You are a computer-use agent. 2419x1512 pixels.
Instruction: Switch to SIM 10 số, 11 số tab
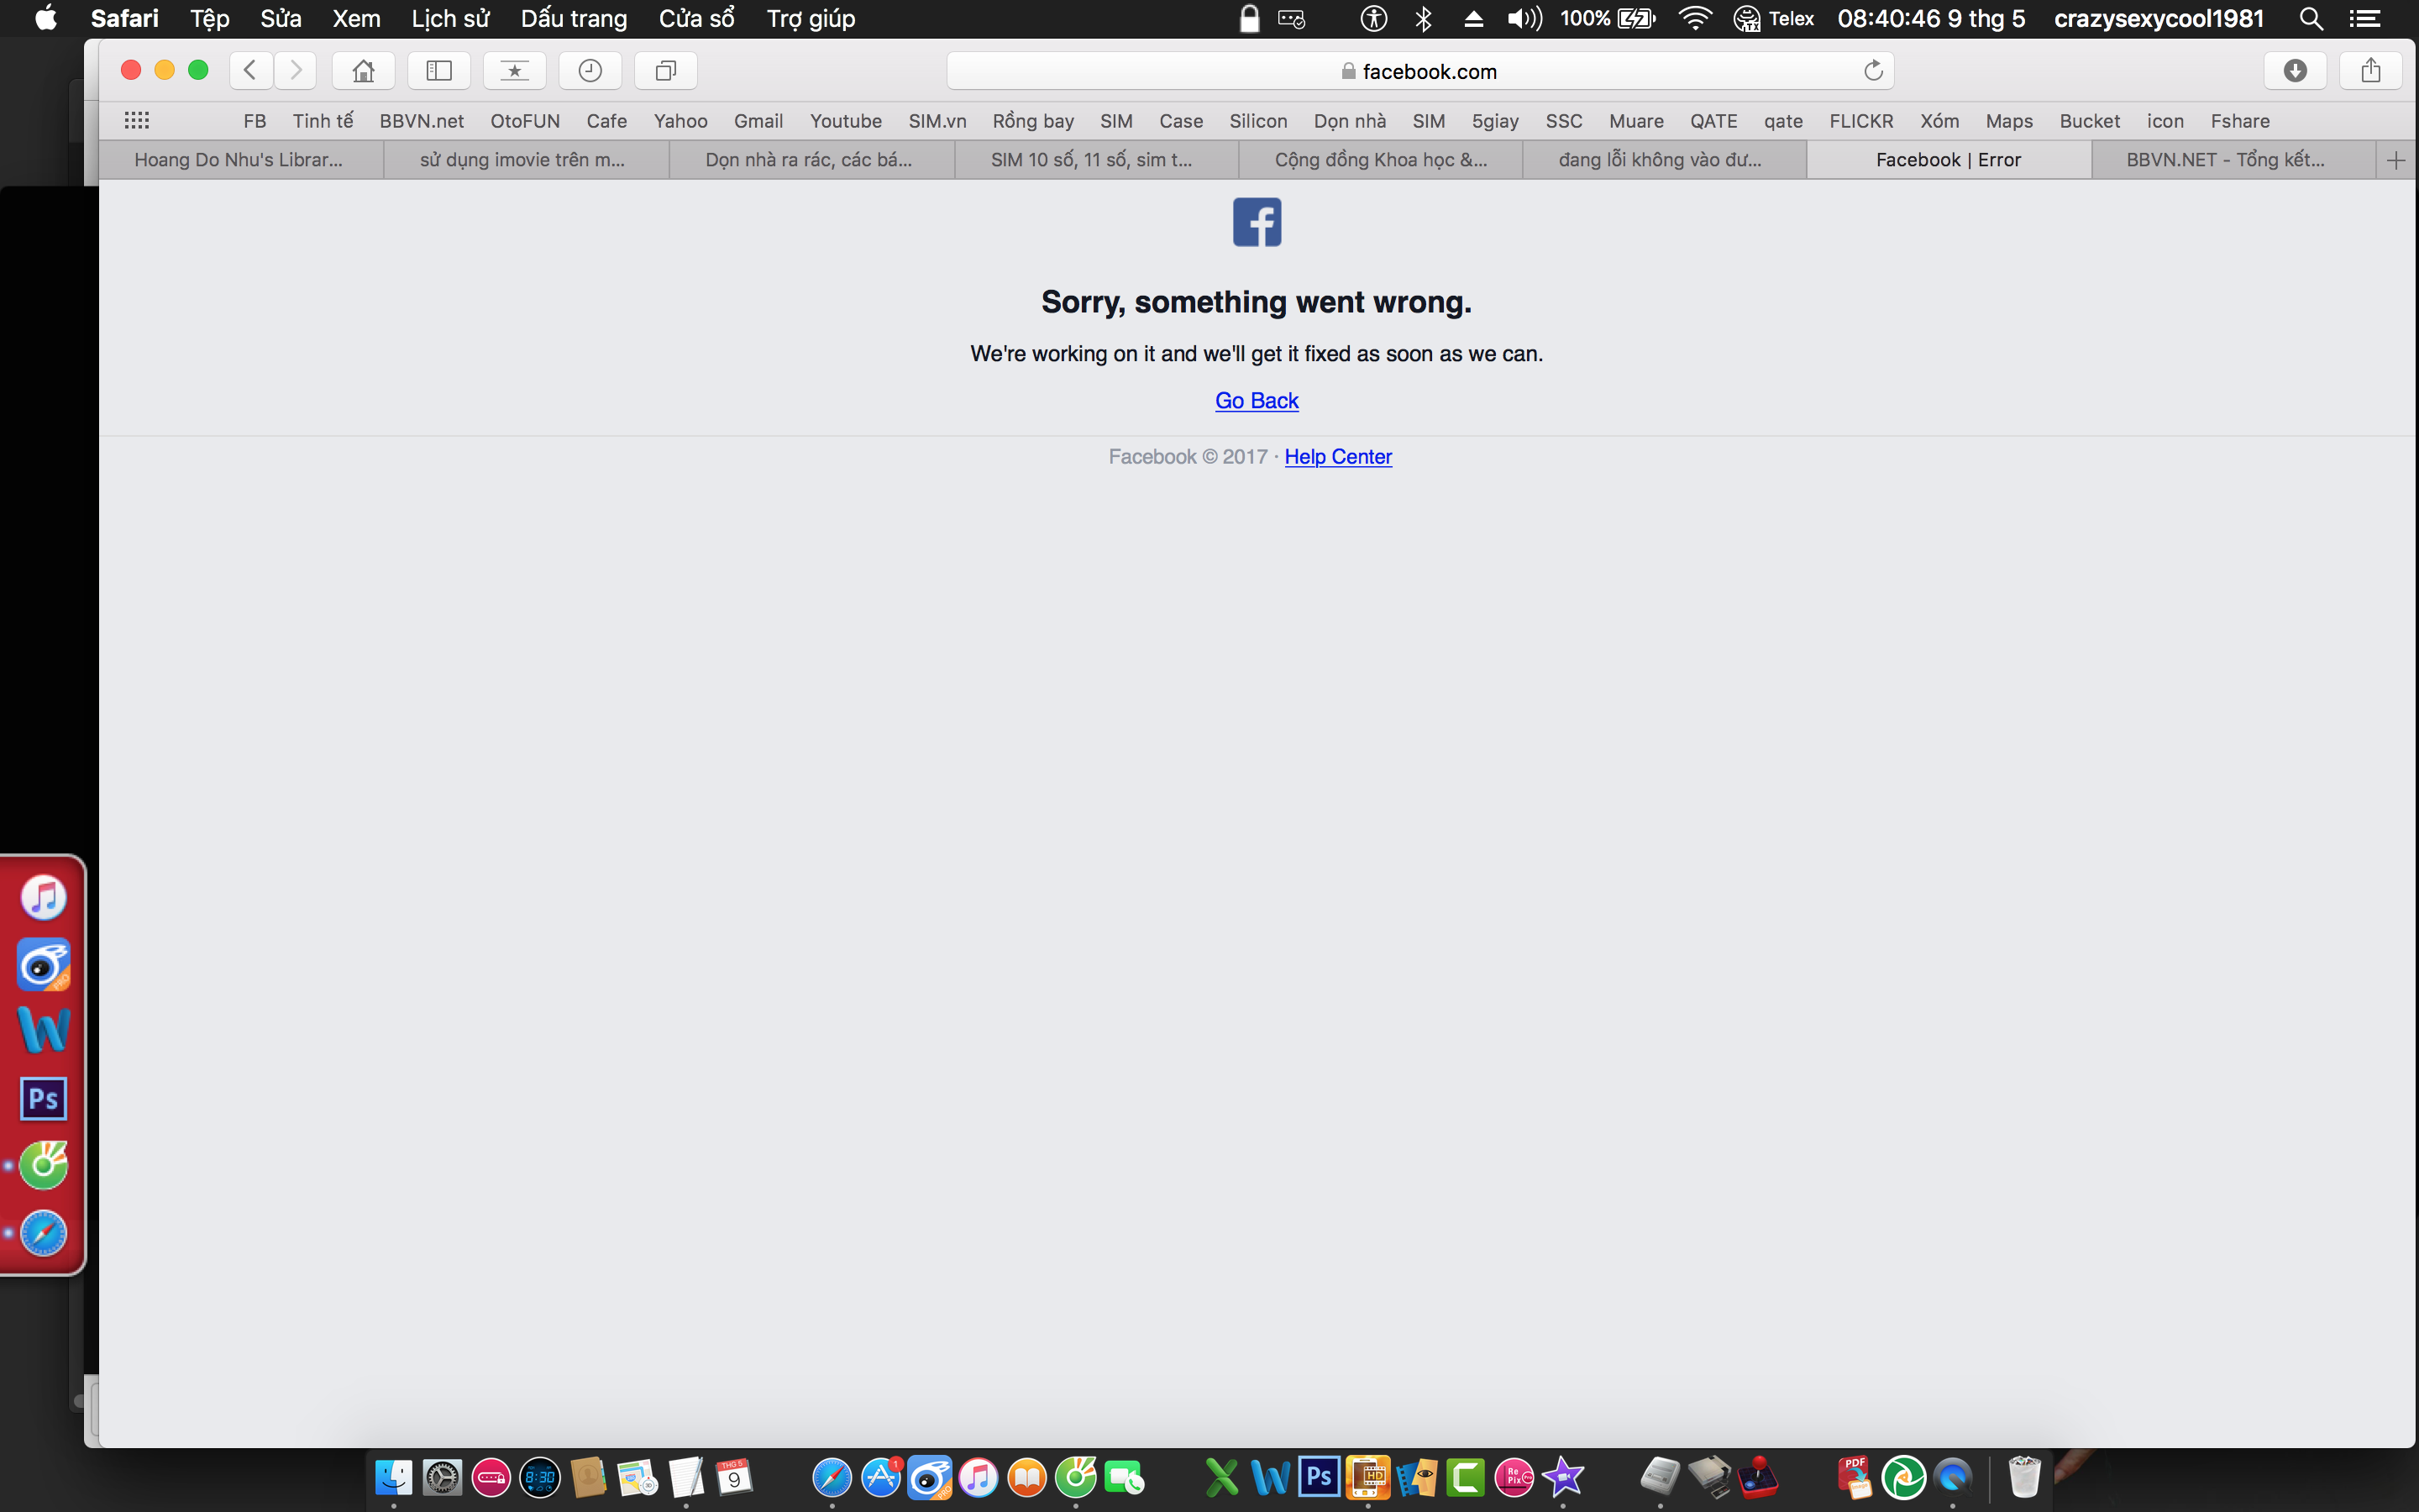click(x=1095, y=160)
